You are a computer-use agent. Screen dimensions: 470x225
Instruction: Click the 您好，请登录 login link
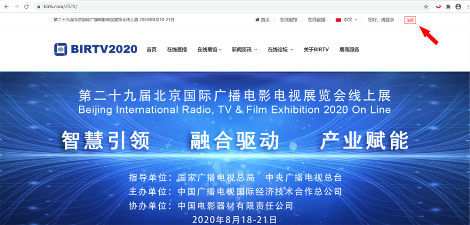tap(381, 20)
